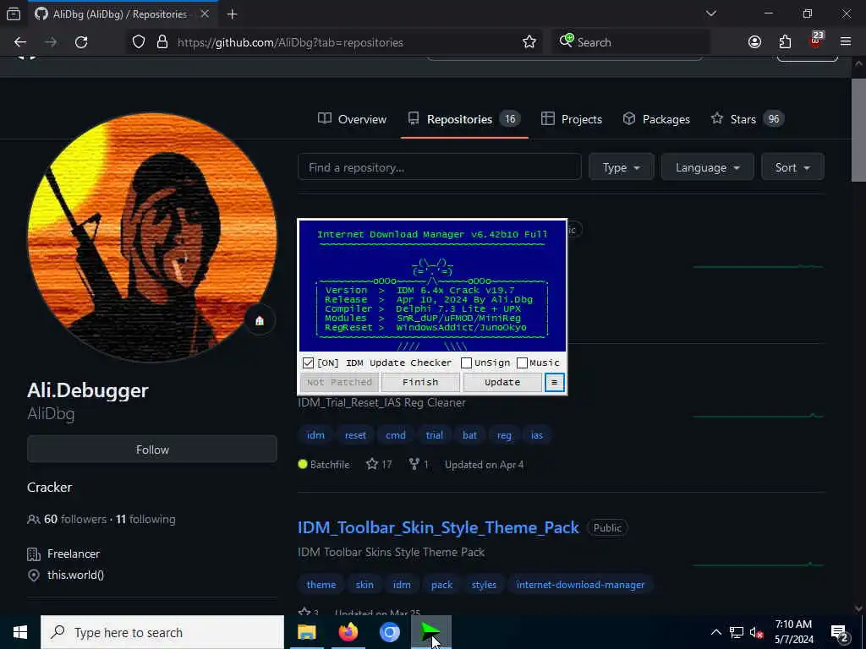Expand the Type filter dropdown
Image resolution: width=866 pixels, height=649 pixels.
point(622,167)
